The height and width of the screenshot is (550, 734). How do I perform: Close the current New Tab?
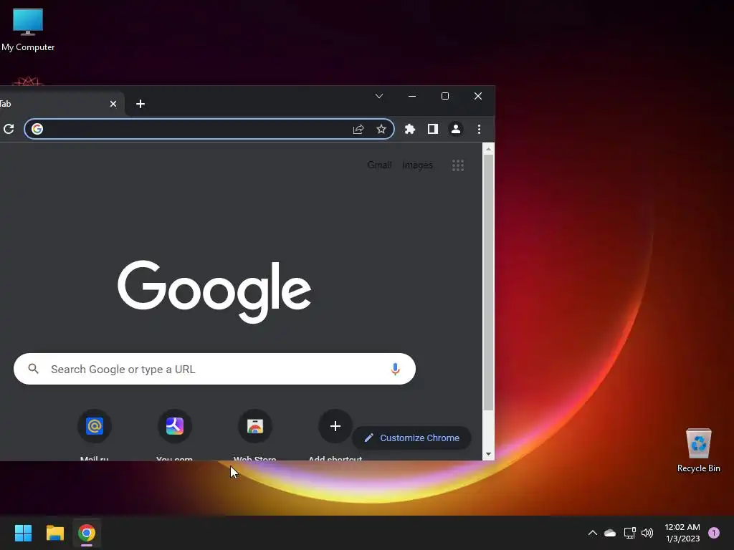[x=113, y=104]
